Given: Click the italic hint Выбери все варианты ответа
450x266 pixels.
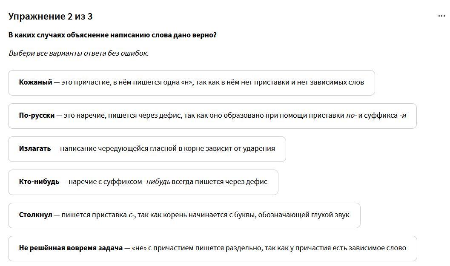Looking at the screenshot, I should pos(78,53).
